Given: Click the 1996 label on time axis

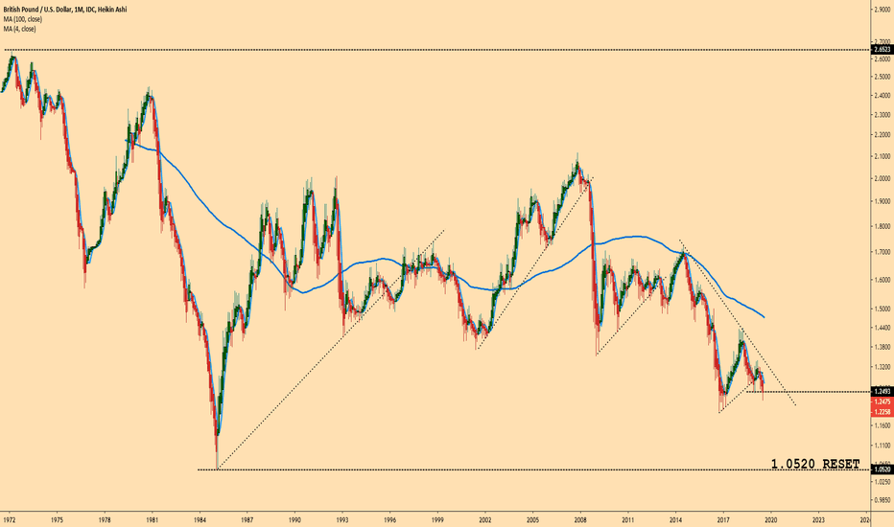Looking at the screenshot, I should coord(390,519).
